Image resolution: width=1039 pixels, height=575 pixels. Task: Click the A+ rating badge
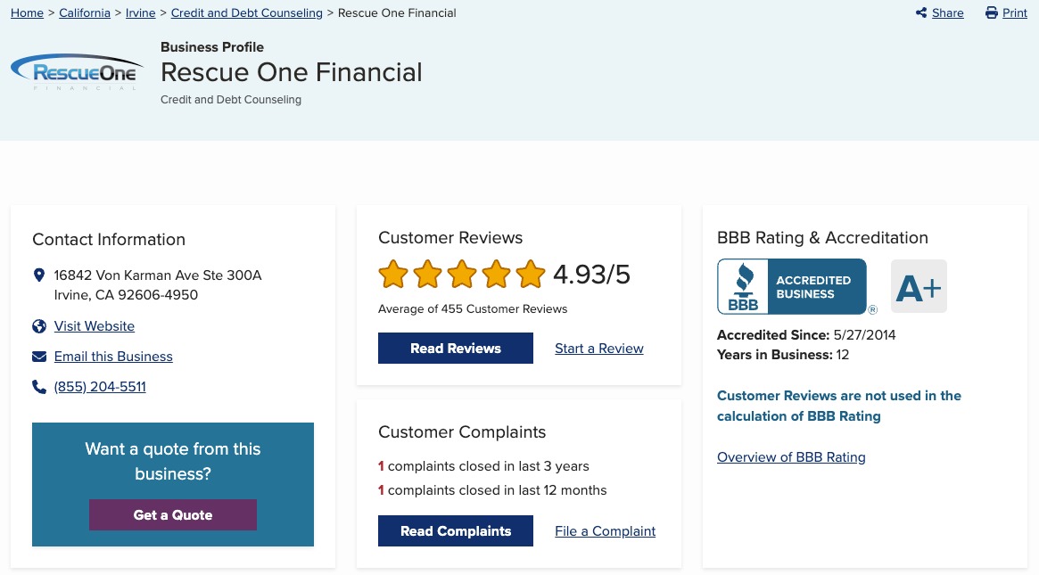919,287
